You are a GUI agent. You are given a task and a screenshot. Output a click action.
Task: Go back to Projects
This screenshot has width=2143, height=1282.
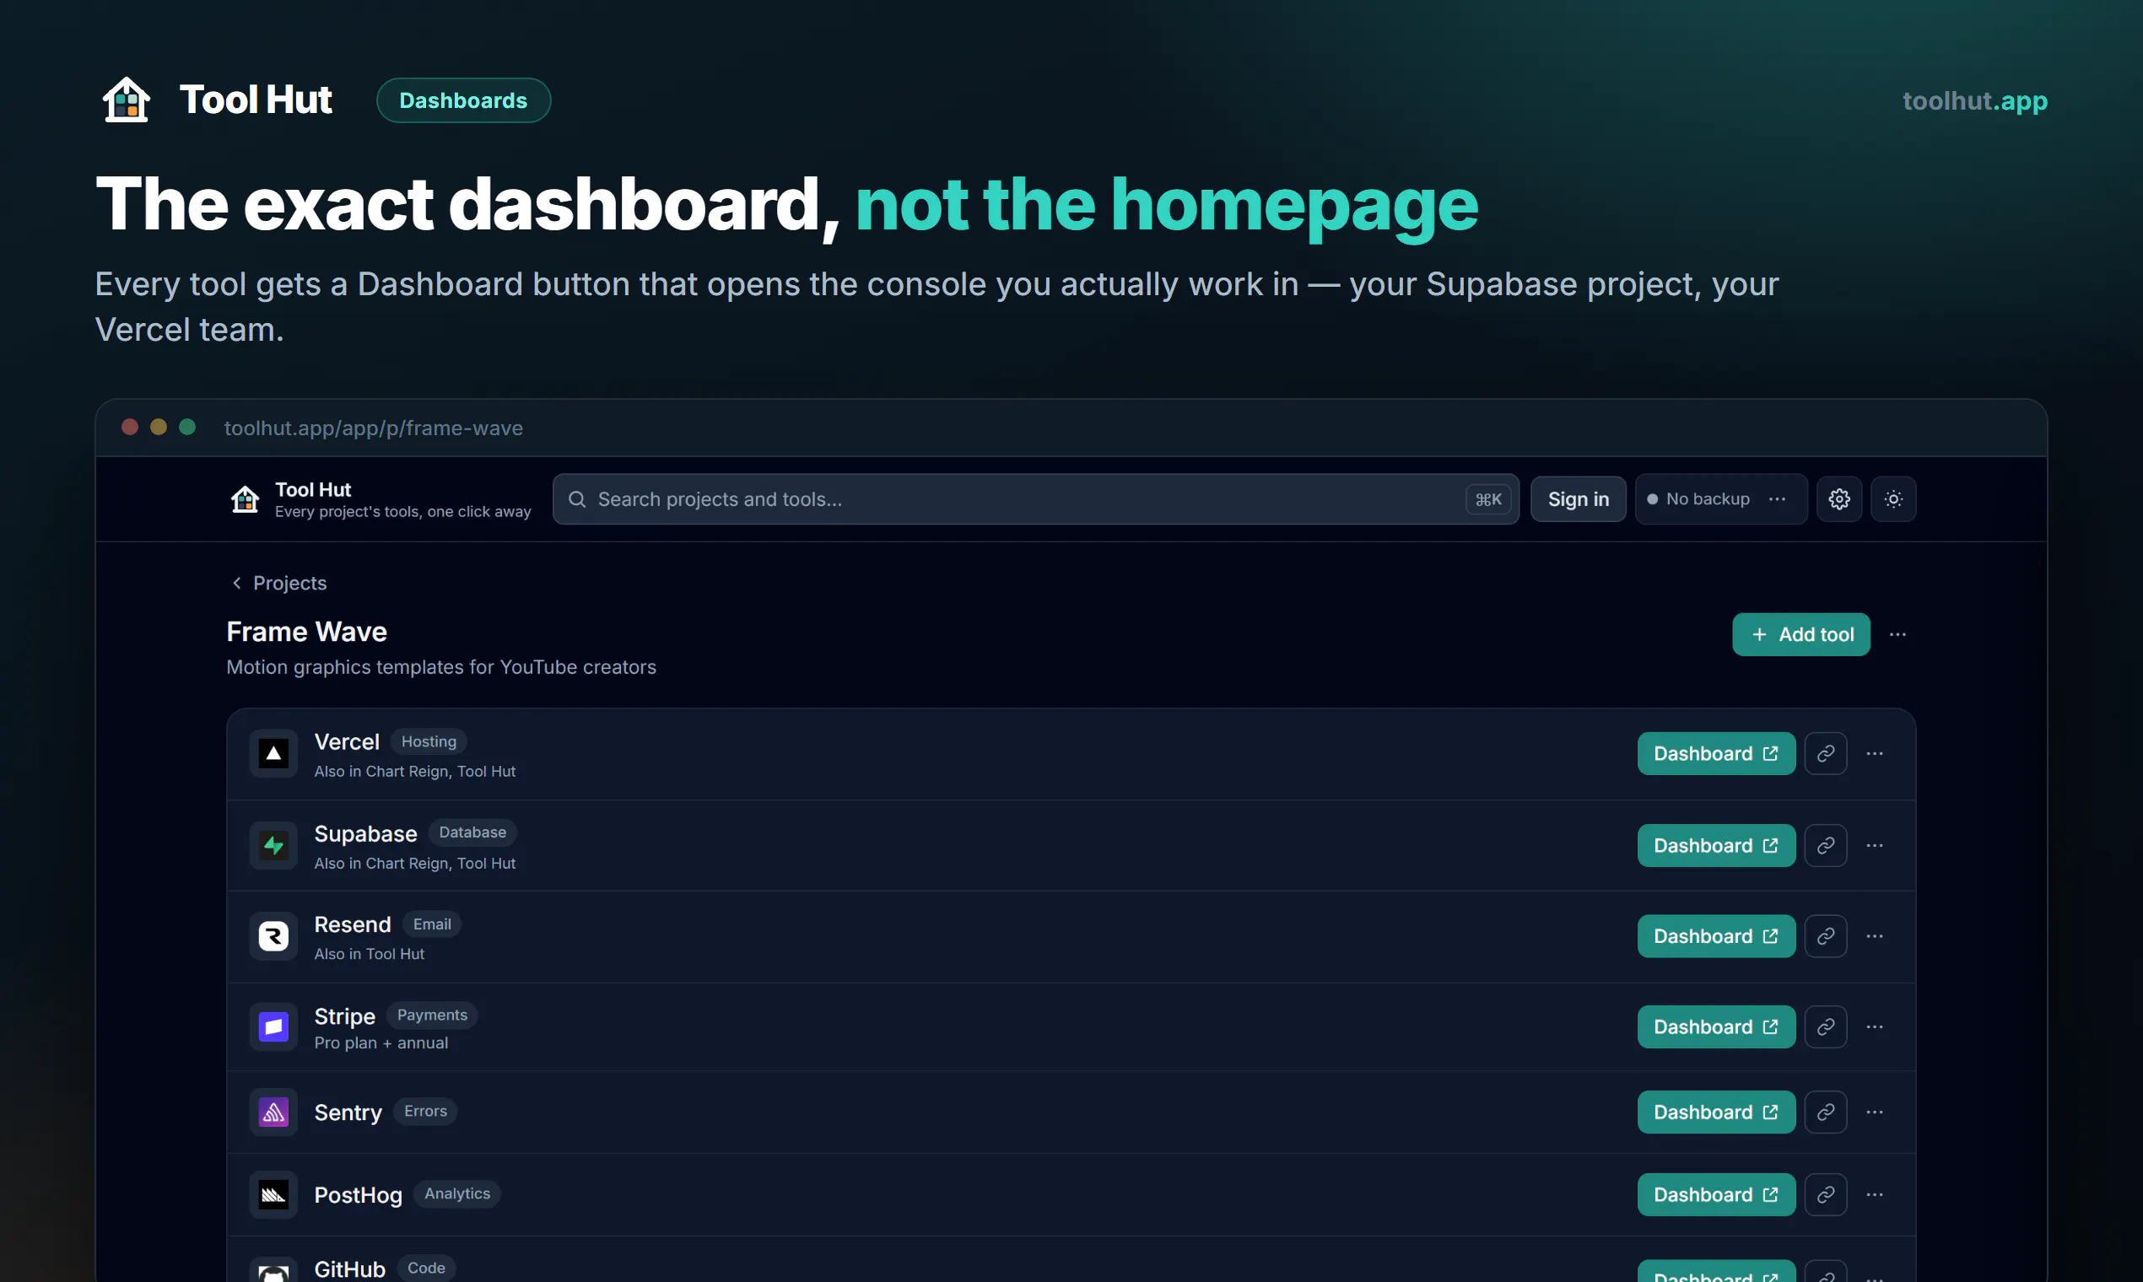(279, 583)
